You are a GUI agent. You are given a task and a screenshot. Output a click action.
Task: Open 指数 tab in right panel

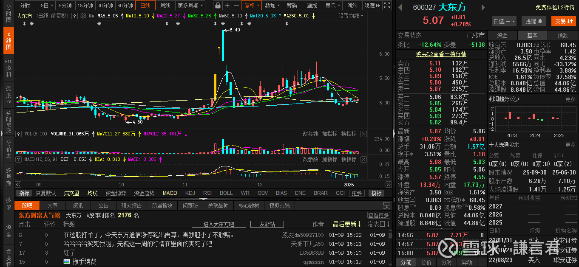562,35
